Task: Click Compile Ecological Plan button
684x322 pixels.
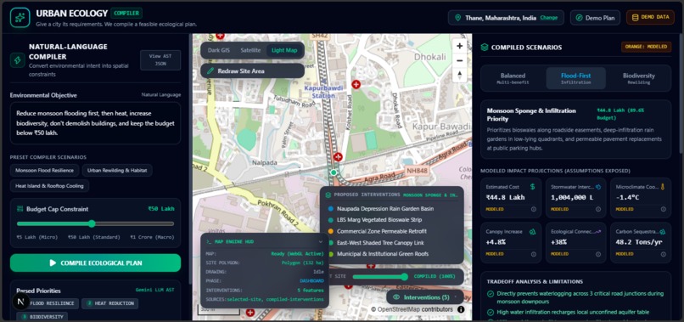Action: [96, 263]
